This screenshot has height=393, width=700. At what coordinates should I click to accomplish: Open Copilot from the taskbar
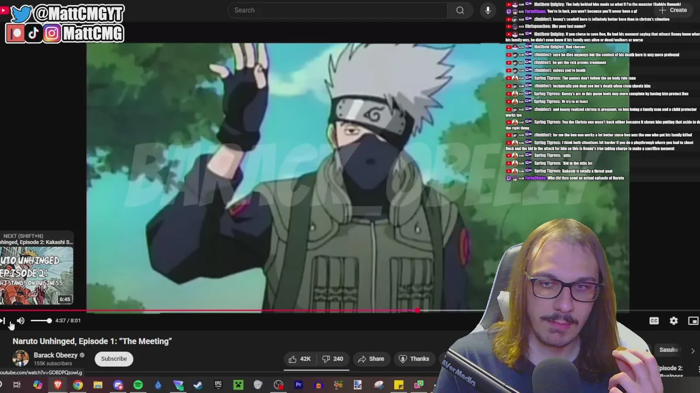37,385
